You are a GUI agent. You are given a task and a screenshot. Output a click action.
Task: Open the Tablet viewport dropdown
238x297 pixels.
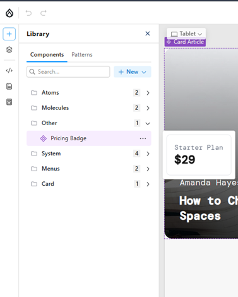click(186, 33)
